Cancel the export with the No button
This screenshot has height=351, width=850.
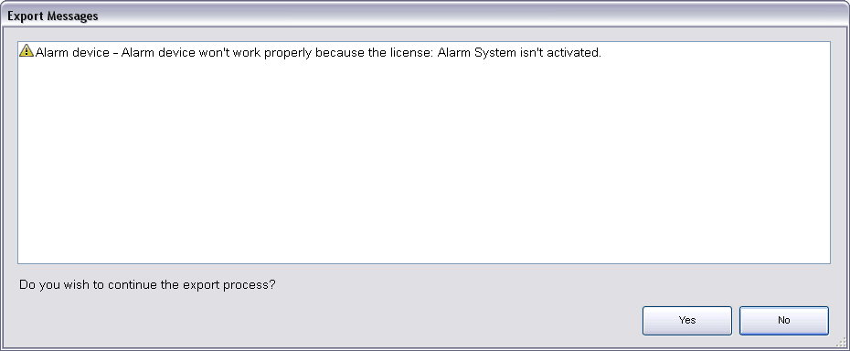(x=784, y=321)
